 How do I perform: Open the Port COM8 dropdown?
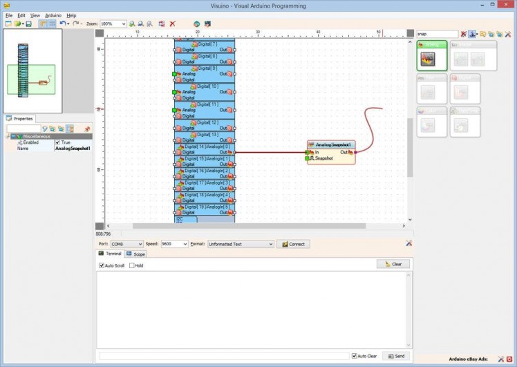pyautogui.click(x=139, y=244)
